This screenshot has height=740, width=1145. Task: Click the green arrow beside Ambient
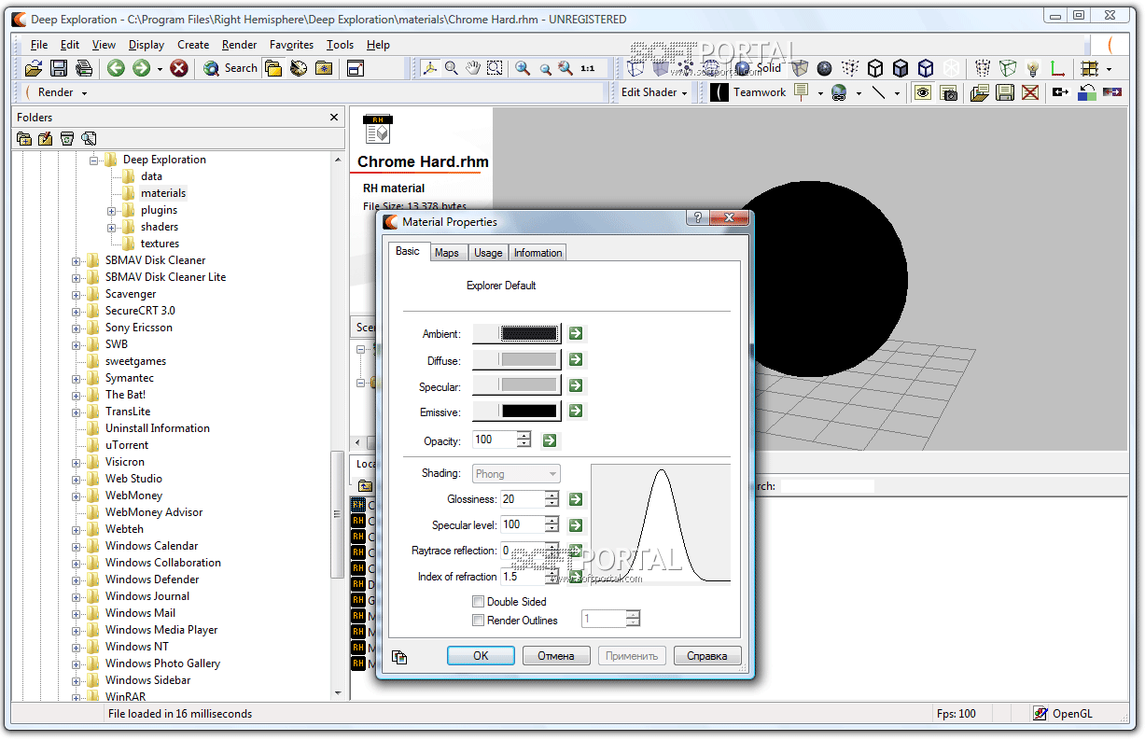coord(576,333)
